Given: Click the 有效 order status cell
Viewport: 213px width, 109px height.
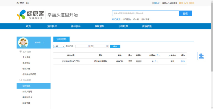Looking at the screenshot, I should [x=172, y=61].
